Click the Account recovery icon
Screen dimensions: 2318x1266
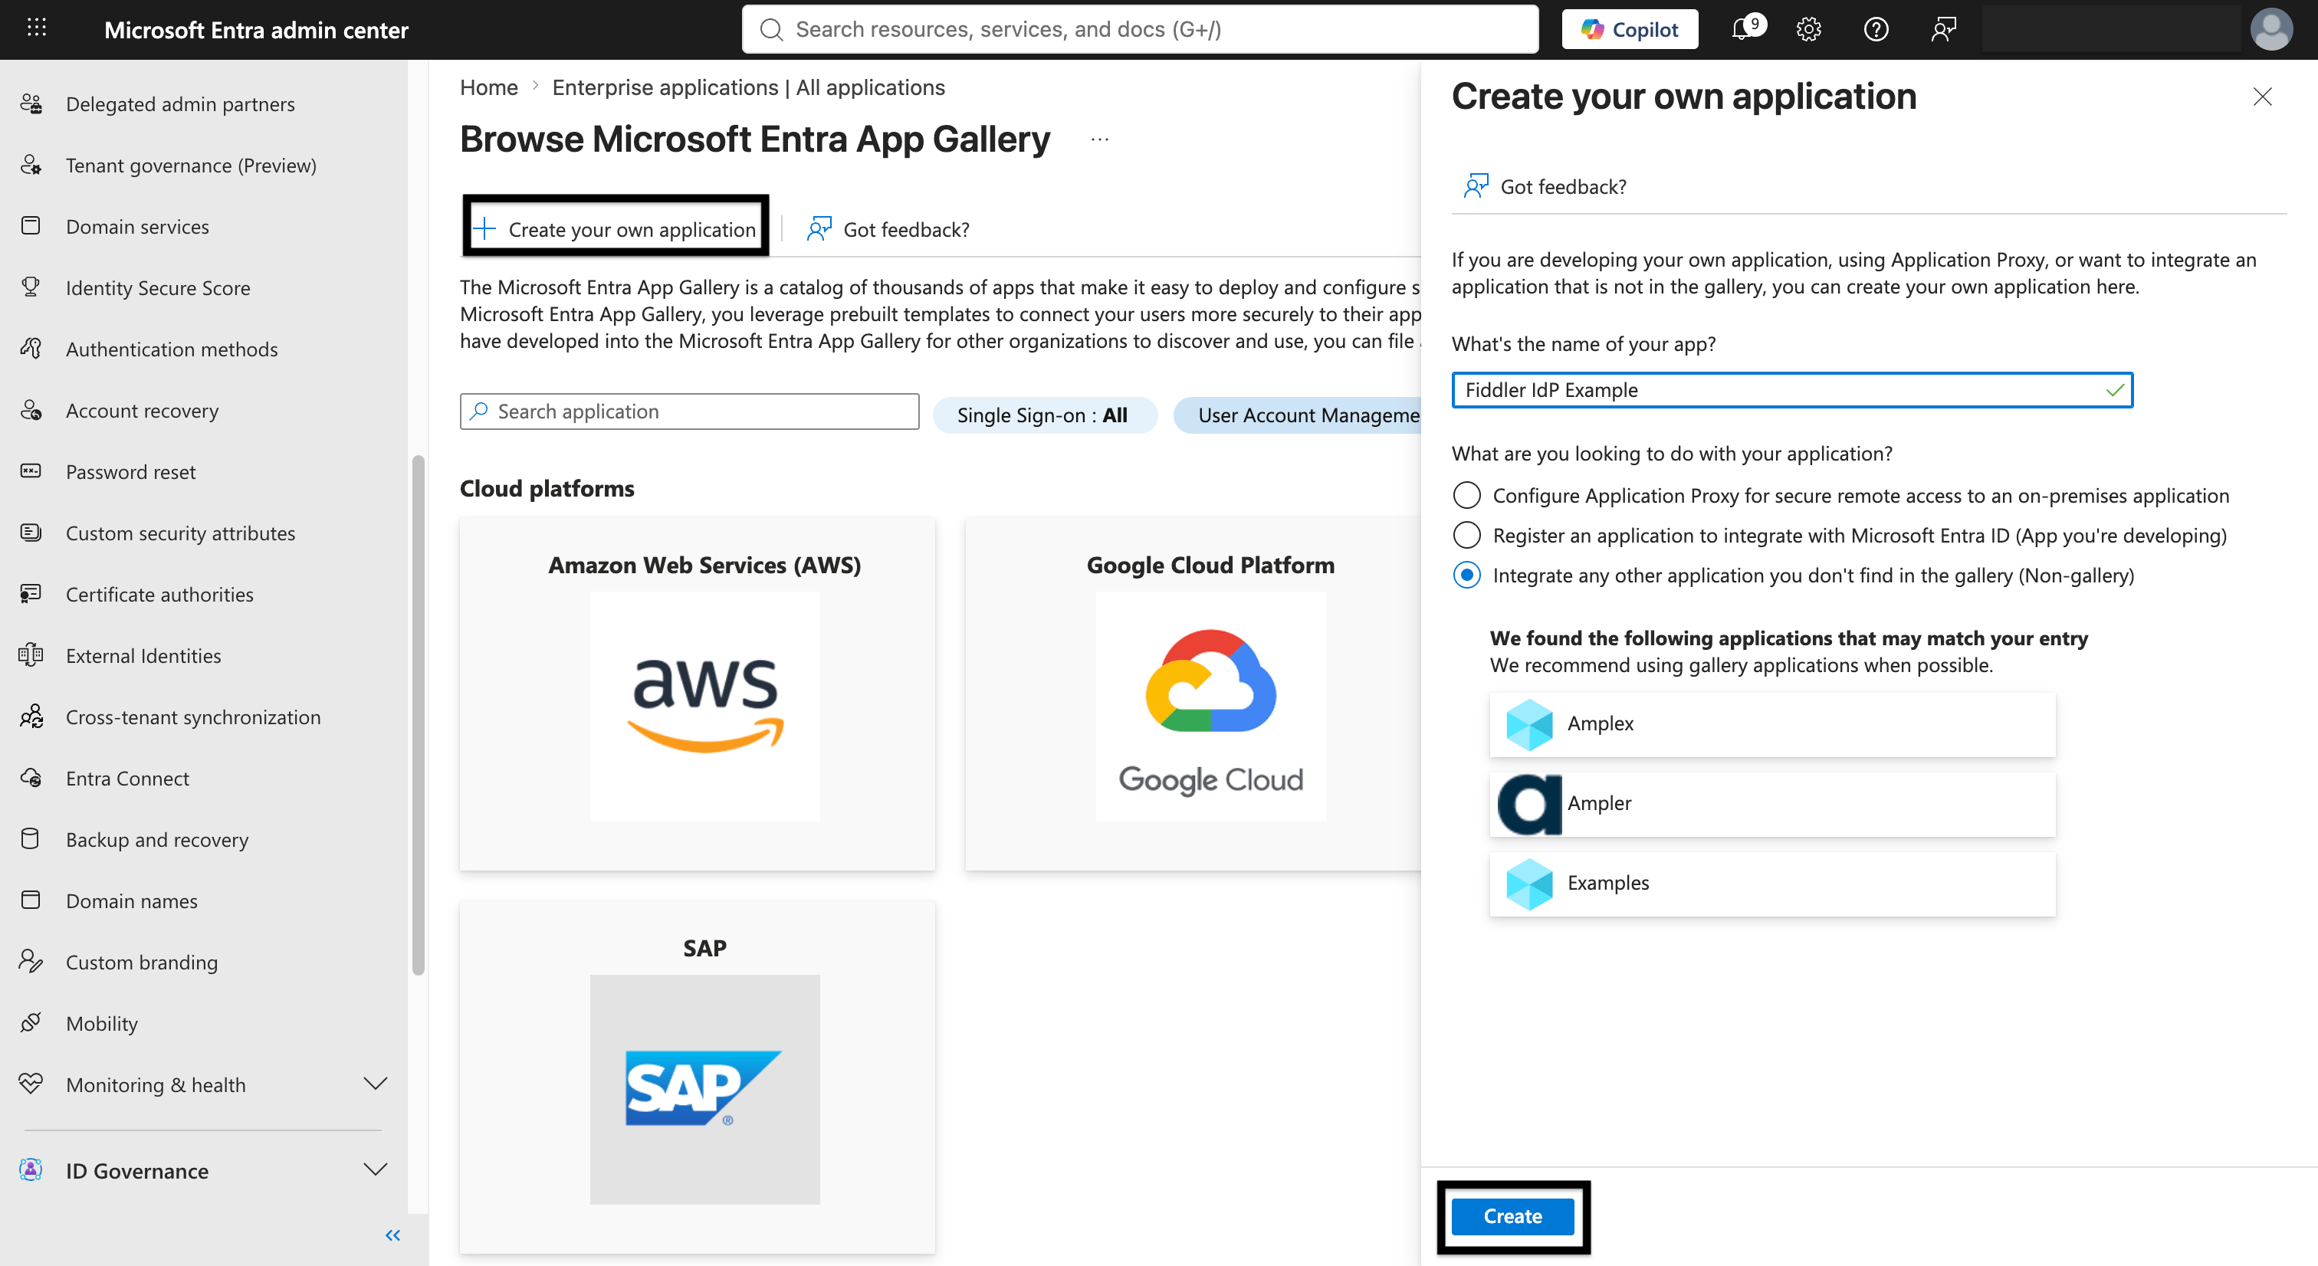(31, 409)
